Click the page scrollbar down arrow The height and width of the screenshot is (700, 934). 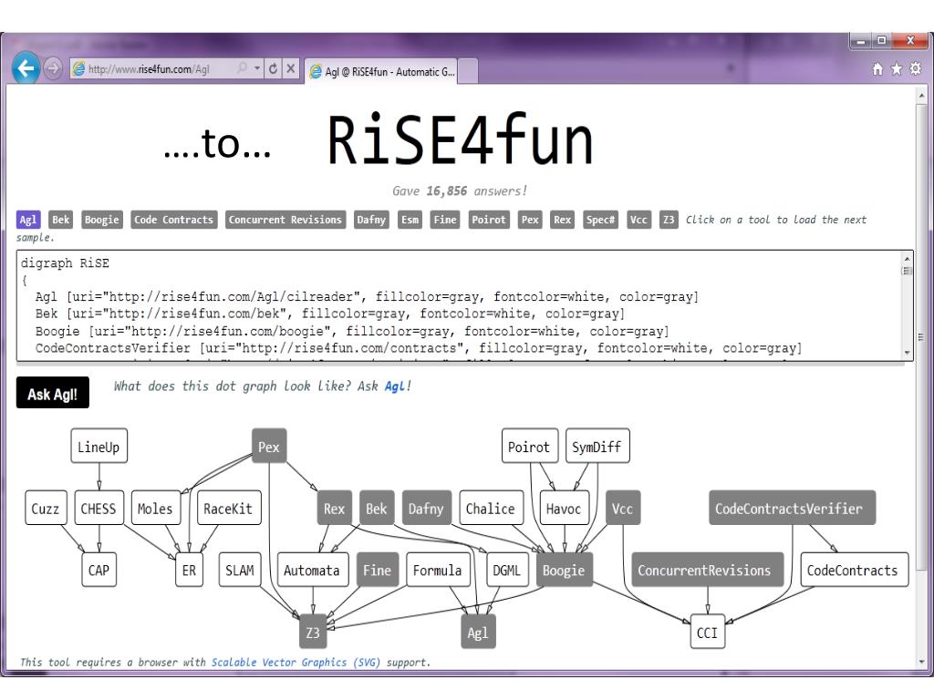(921, 661)
